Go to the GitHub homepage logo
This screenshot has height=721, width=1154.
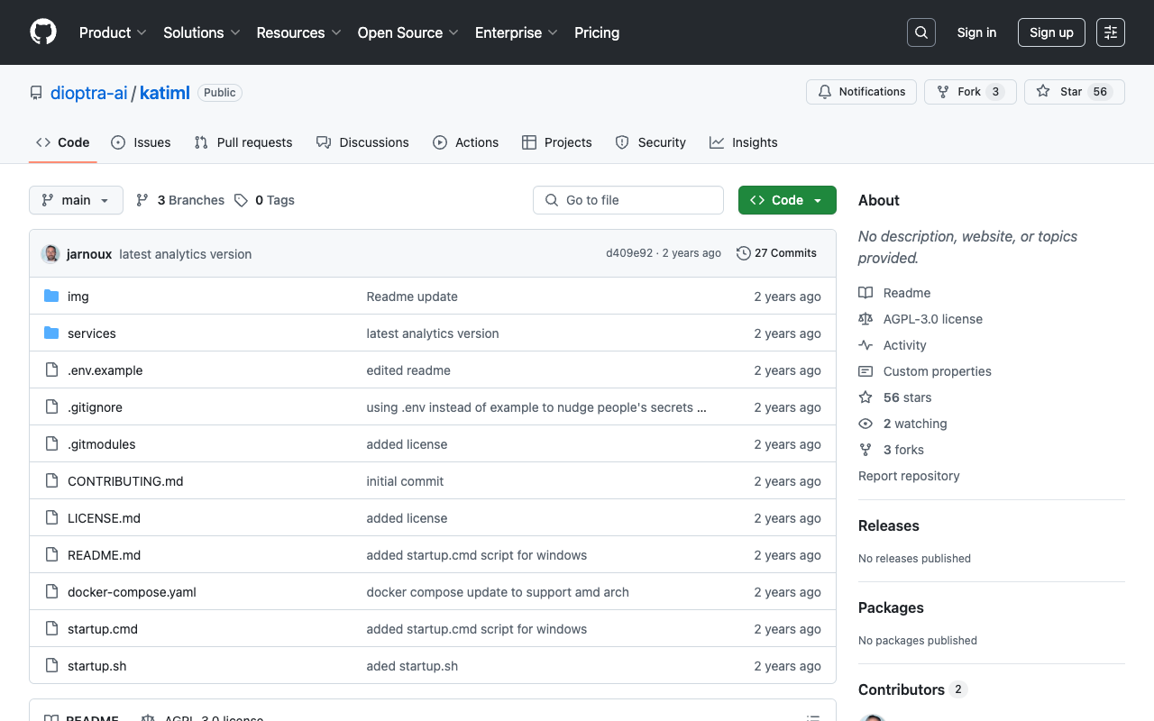click(43, 32)
